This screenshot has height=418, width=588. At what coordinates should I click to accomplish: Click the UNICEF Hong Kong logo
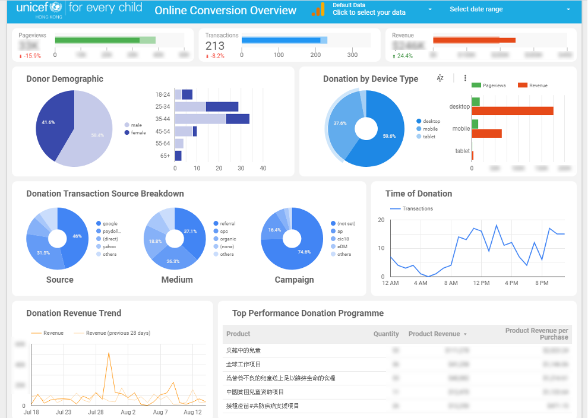pos(79,9)
